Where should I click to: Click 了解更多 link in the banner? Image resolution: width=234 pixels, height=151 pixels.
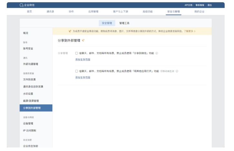(x=188, y=31)
